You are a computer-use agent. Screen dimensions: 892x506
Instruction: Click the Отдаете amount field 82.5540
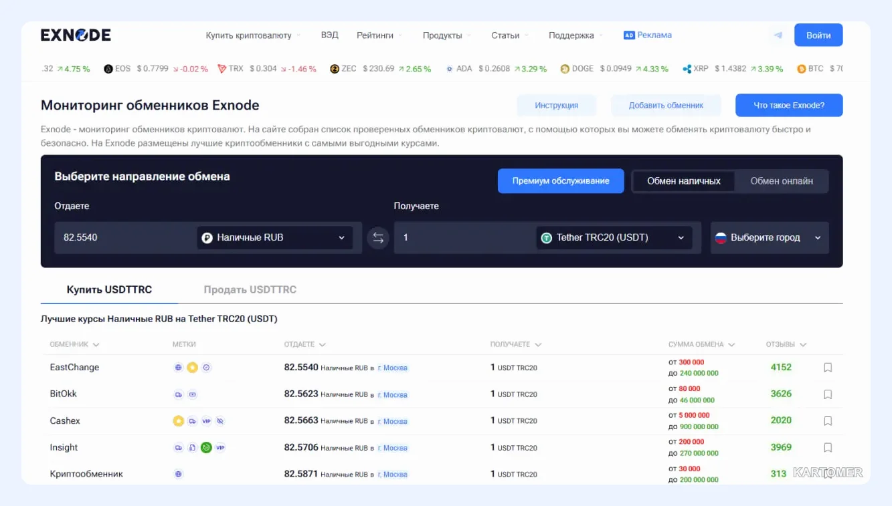(124, 238)
